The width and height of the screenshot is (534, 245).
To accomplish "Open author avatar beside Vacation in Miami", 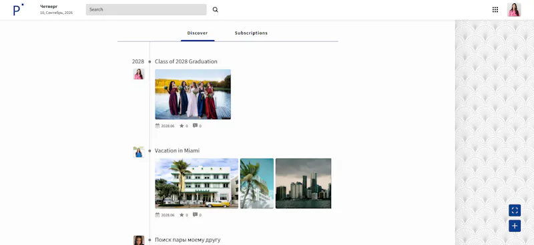I will pos(139,152).
